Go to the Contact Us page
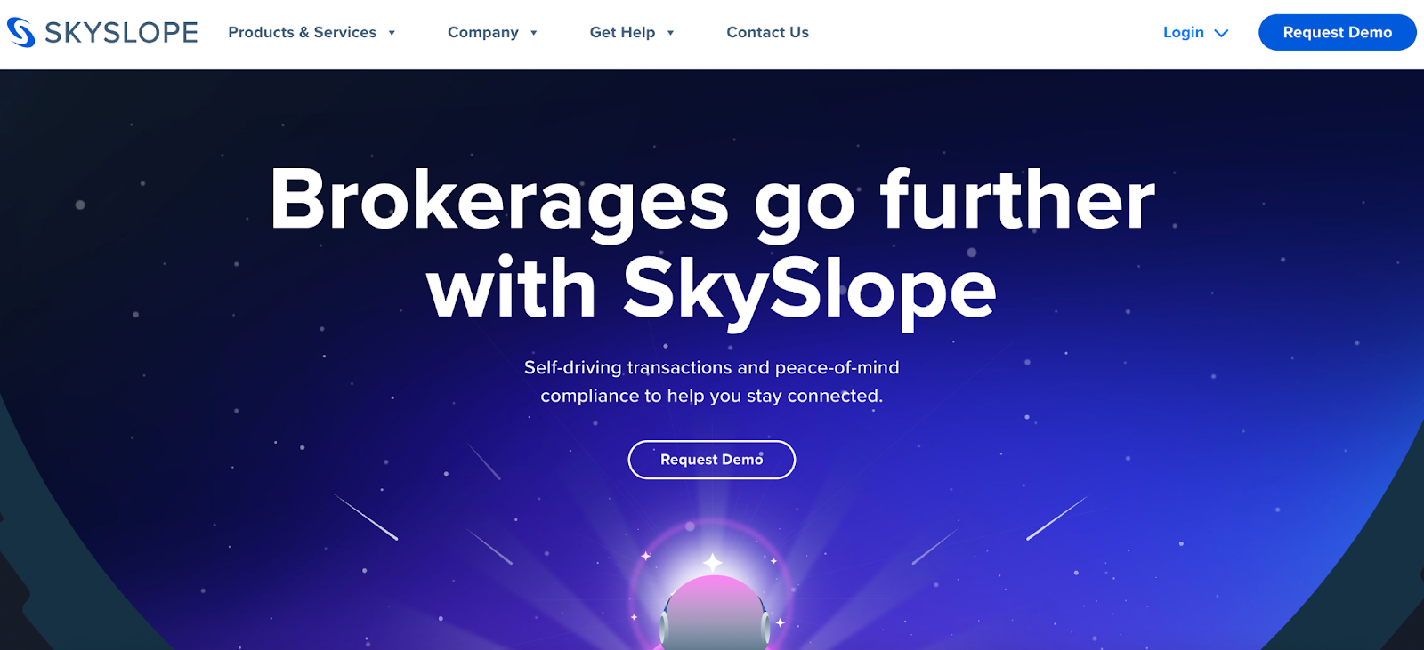Image resolution: width=1424 pixels, height=650 pixels. click(767, 33)
